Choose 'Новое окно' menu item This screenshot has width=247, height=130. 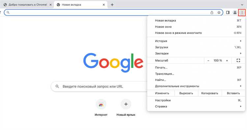point(196,27)
